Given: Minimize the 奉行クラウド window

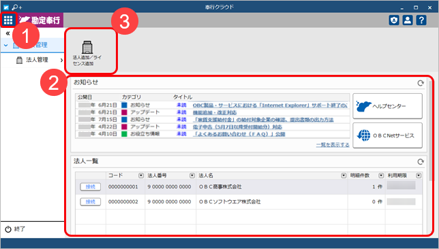Looking at the screenshot, I should pyautogui.click(x=402, y=8).
